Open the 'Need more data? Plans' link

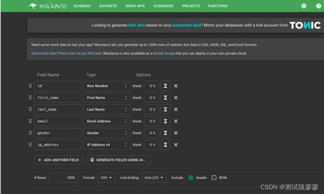(66, 53)
